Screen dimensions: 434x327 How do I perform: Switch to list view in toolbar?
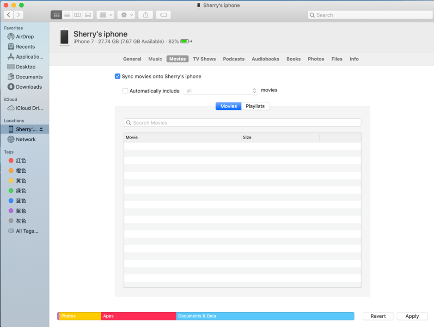(67, 15)
